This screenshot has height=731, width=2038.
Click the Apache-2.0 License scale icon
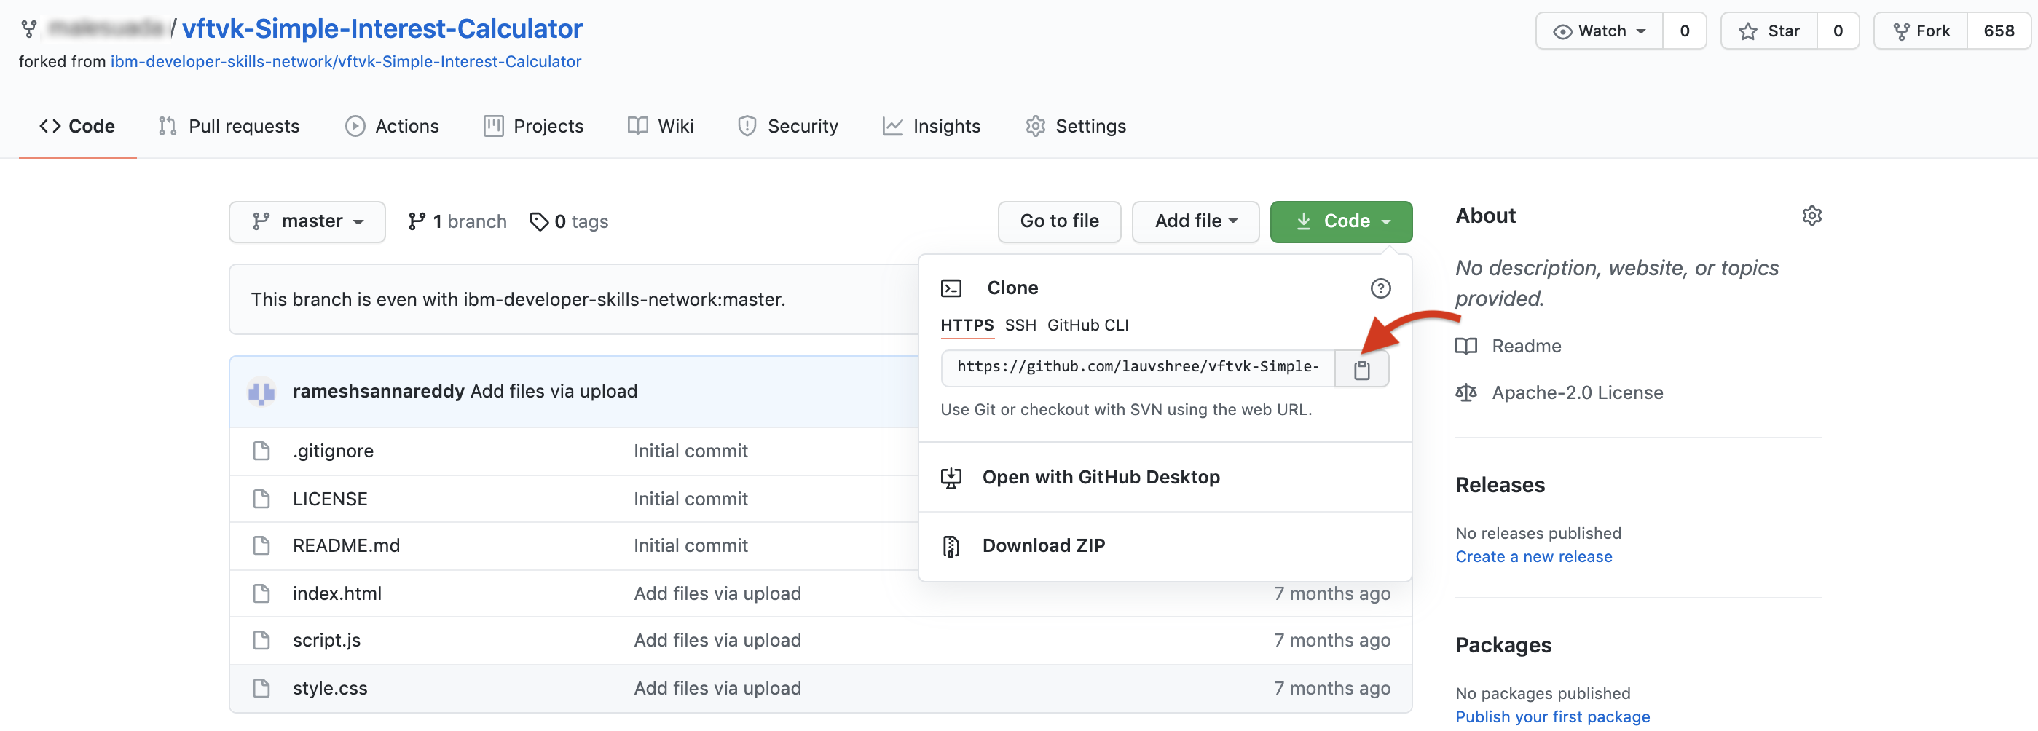point(1465,392)
